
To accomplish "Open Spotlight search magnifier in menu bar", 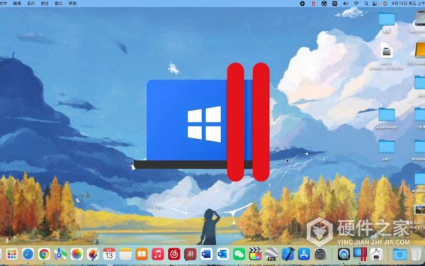I will [366, 4].
